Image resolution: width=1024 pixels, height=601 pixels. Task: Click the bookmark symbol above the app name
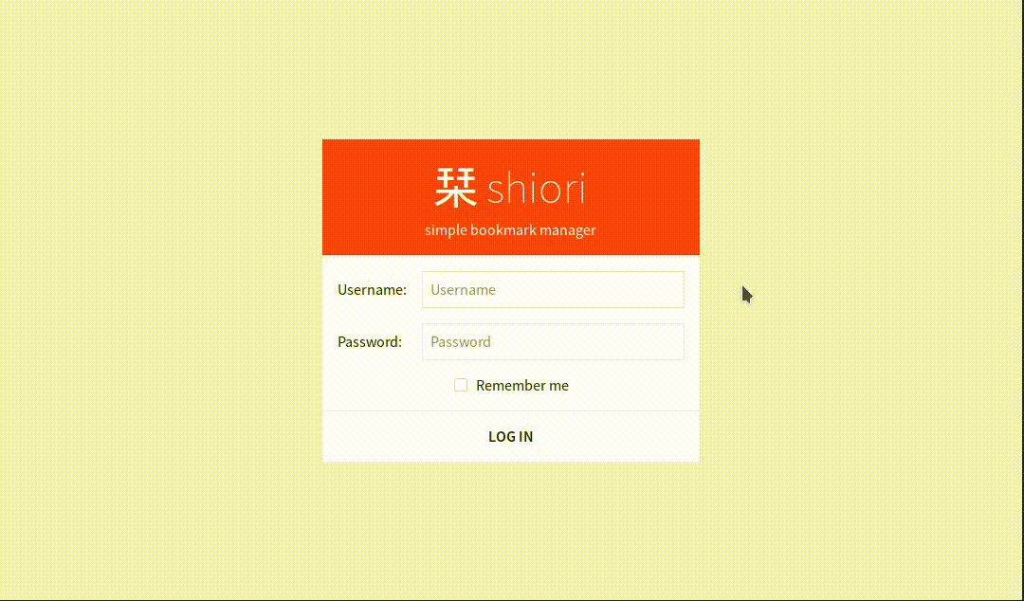[x=456, y=187]
